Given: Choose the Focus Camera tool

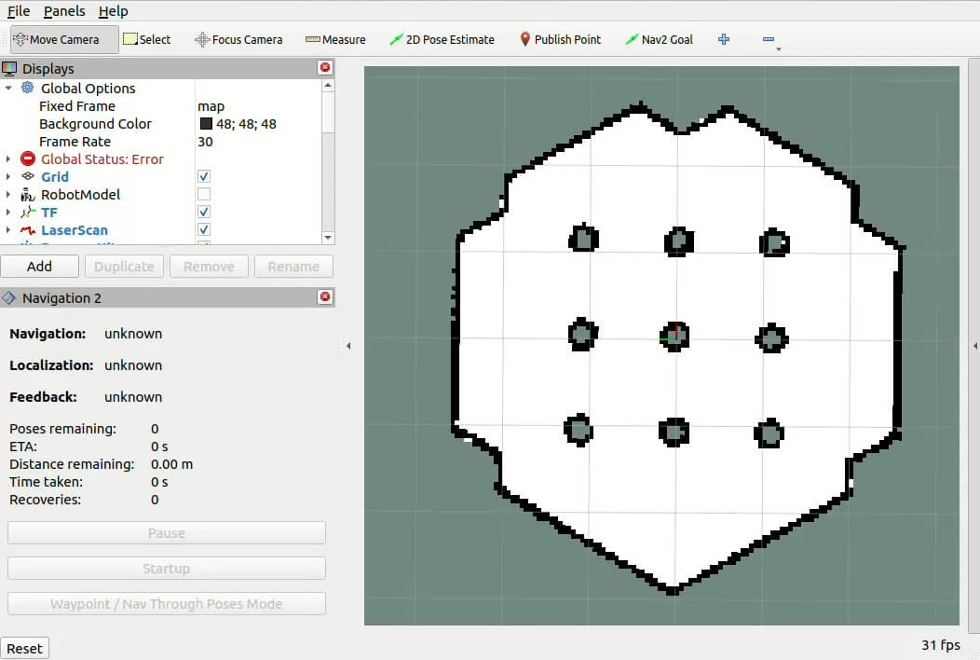Looking at the screenshot, I should 238,39.
